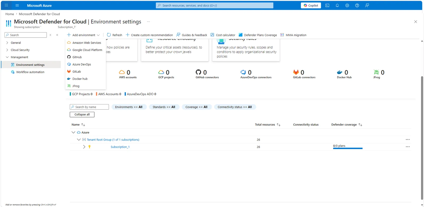Open the feedback icon in the header

[367, 5]
